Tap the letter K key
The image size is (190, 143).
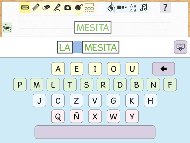tap(132, 101)
